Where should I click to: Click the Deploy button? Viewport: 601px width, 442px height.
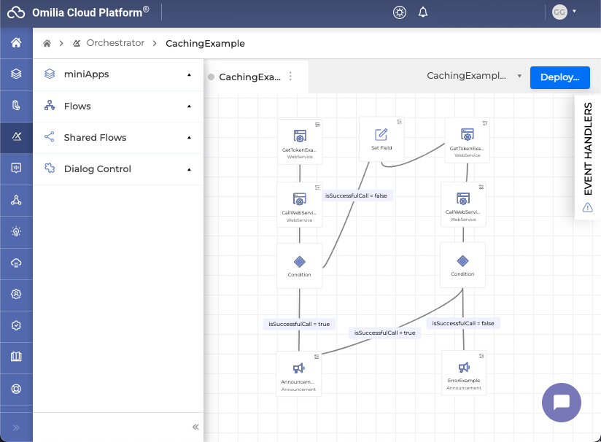click(x=559, y=77)
